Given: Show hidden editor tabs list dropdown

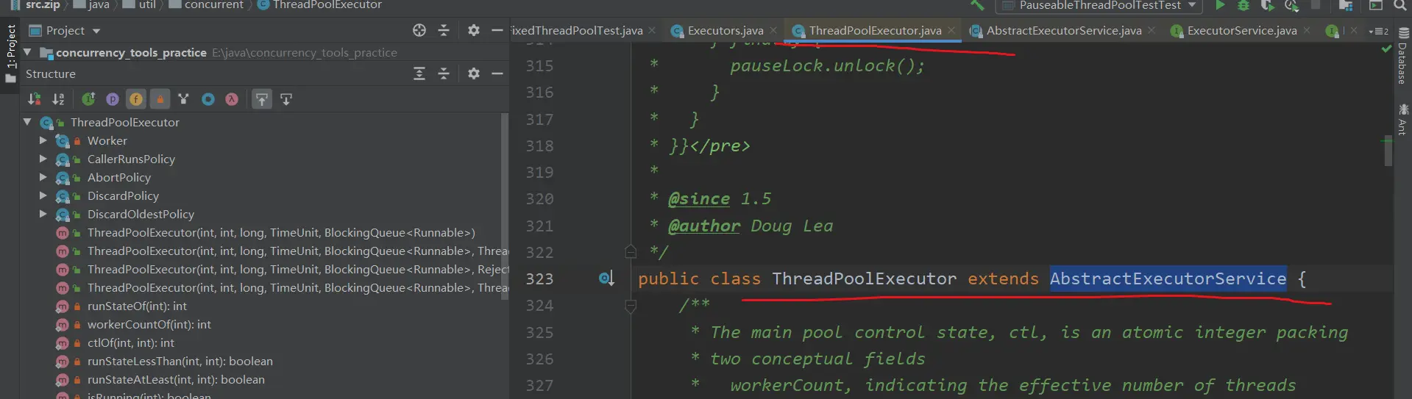Looking at the screenshot, I should click(1379, 31).
